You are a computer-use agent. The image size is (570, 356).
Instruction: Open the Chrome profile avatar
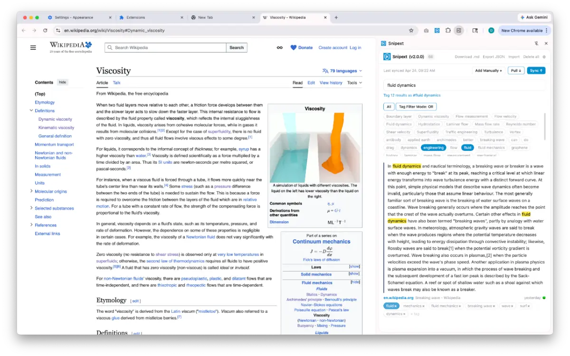pos(491,30)
